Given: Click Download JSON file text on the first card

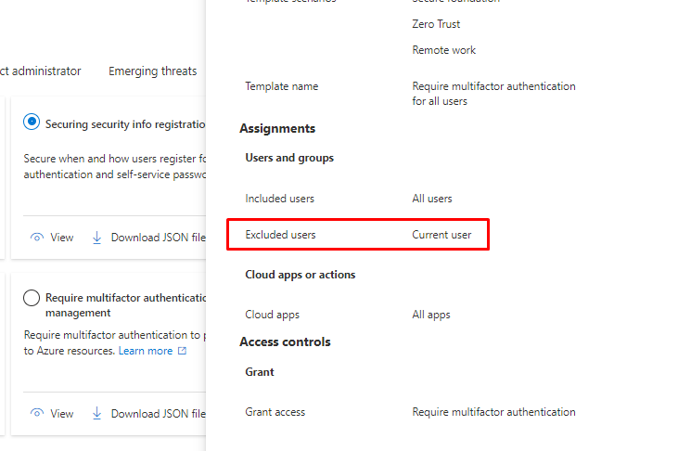Looking at the screenshot, I should pyautogui.click(x=158, y=238).
